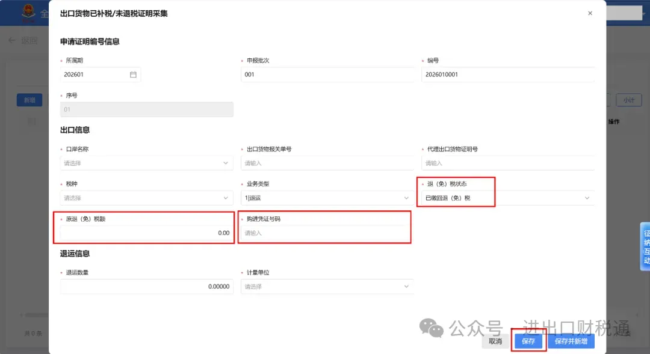Image resolution: width=650 pixels, height=354 pixels.
Task: Click the 保存 button
Action: 528,341
